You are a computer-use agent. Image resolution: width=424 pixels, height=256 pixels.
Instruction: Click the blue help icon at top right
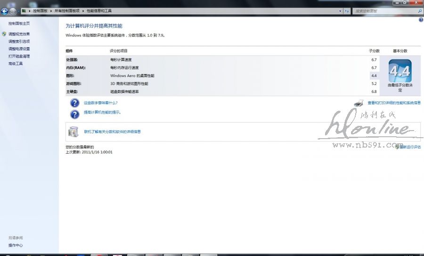click(x=421, y=20)
